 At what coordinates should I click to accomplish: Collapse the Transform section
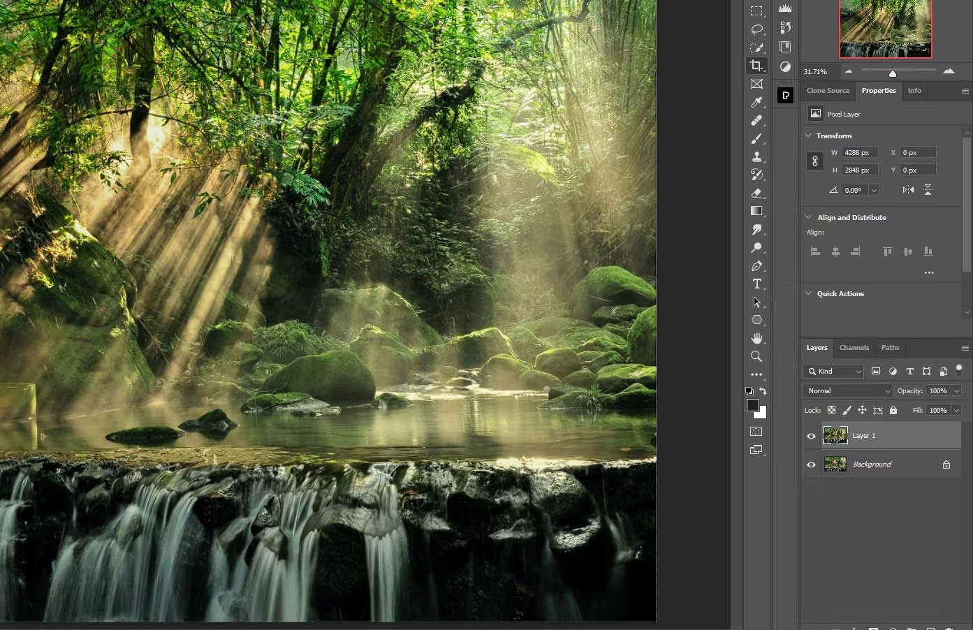coord(809,135)
